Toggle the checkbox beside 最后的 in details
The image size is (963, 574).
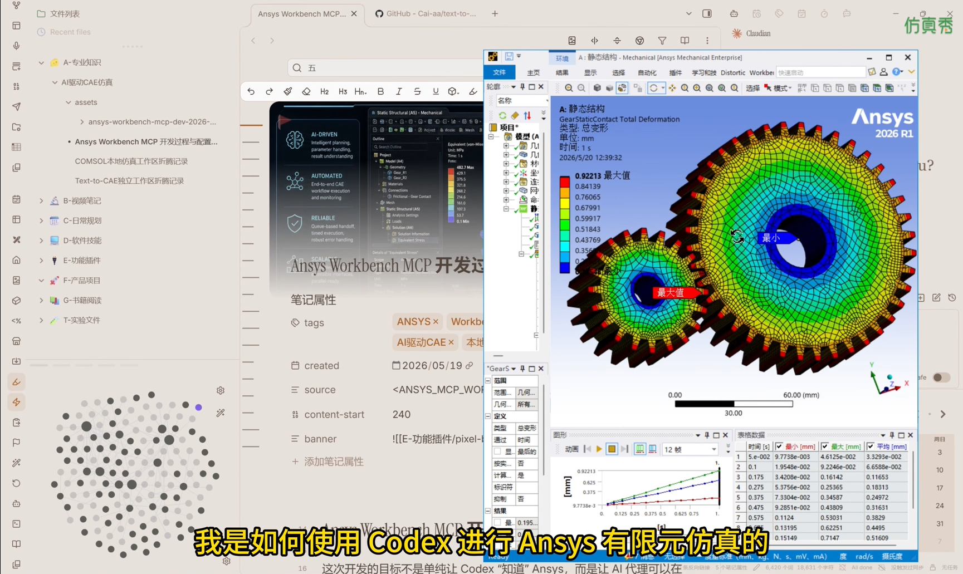tap(497, 452)
